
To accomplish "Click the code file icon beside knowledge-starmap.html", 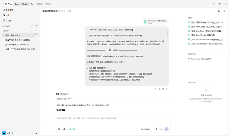I will pyautogui.click(x=189, y=59).
